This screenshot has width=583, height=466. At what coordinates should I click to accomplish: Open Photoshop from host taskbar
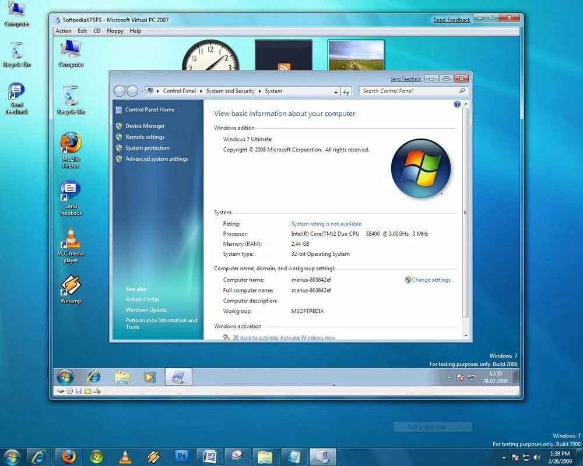(181, 456)
